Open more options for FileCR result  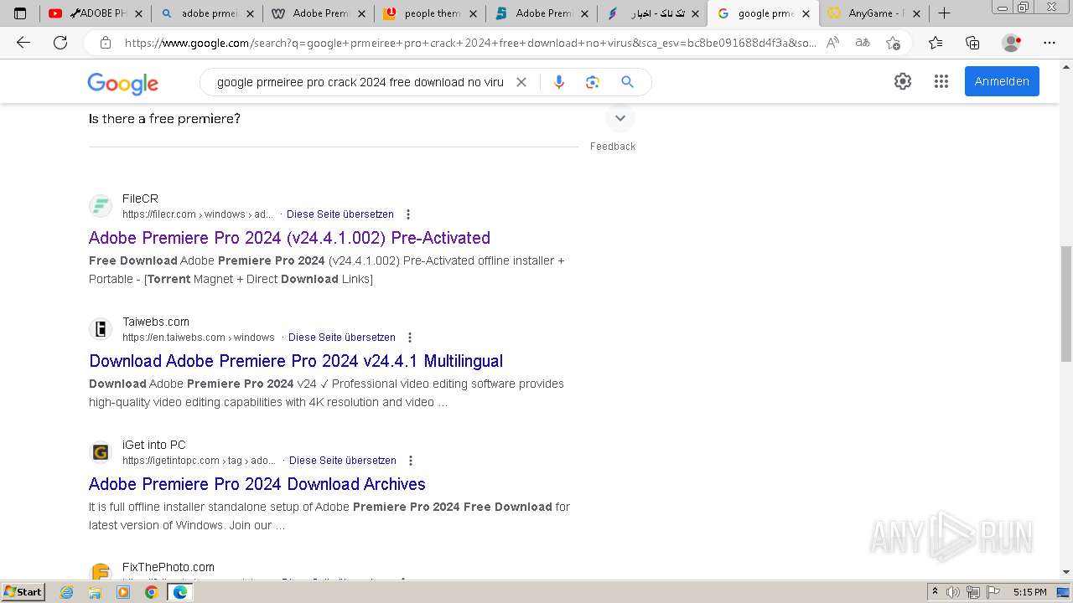pyautogui.click(x=408, y=214)
